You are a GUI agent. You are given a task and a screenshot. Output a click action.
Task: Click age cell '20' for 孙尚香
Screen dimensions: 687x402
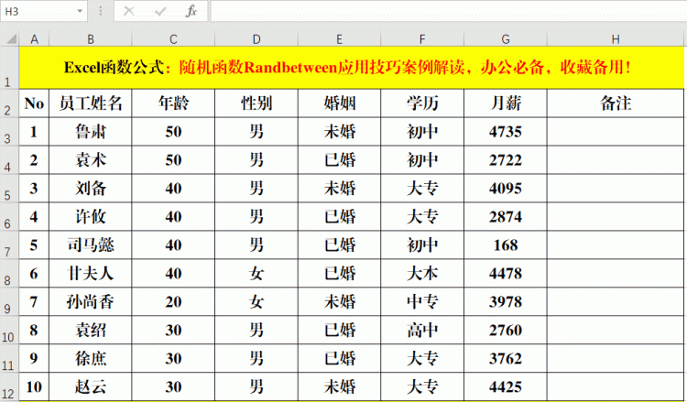pos(173,301)
